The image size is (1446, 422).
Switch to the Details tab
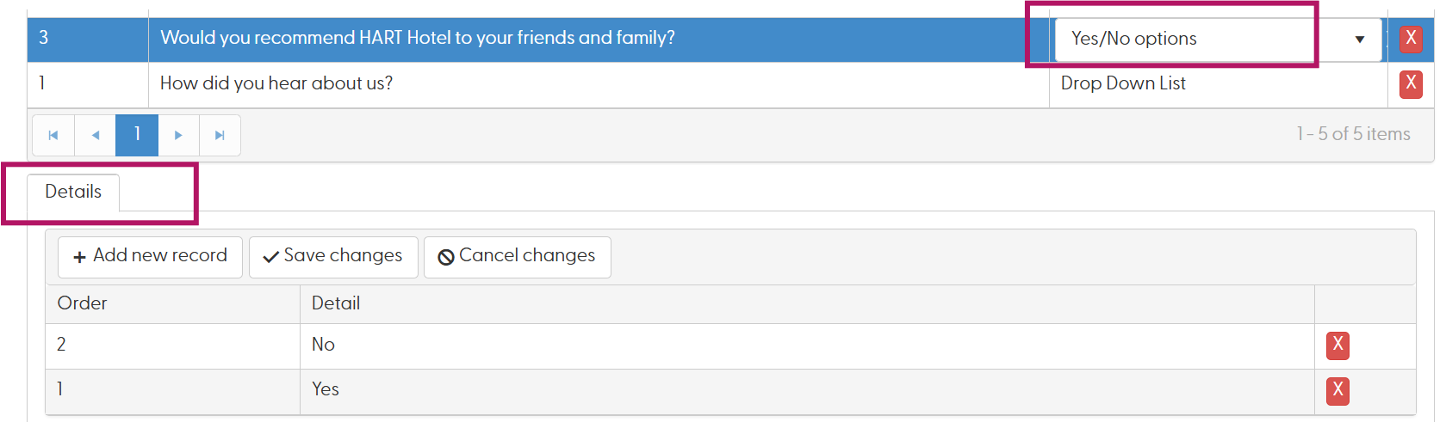[73, 192]
